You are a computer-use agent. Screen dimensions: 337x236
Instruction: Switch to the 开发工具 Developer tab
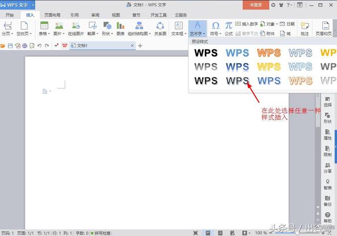[x=158, y=15]
